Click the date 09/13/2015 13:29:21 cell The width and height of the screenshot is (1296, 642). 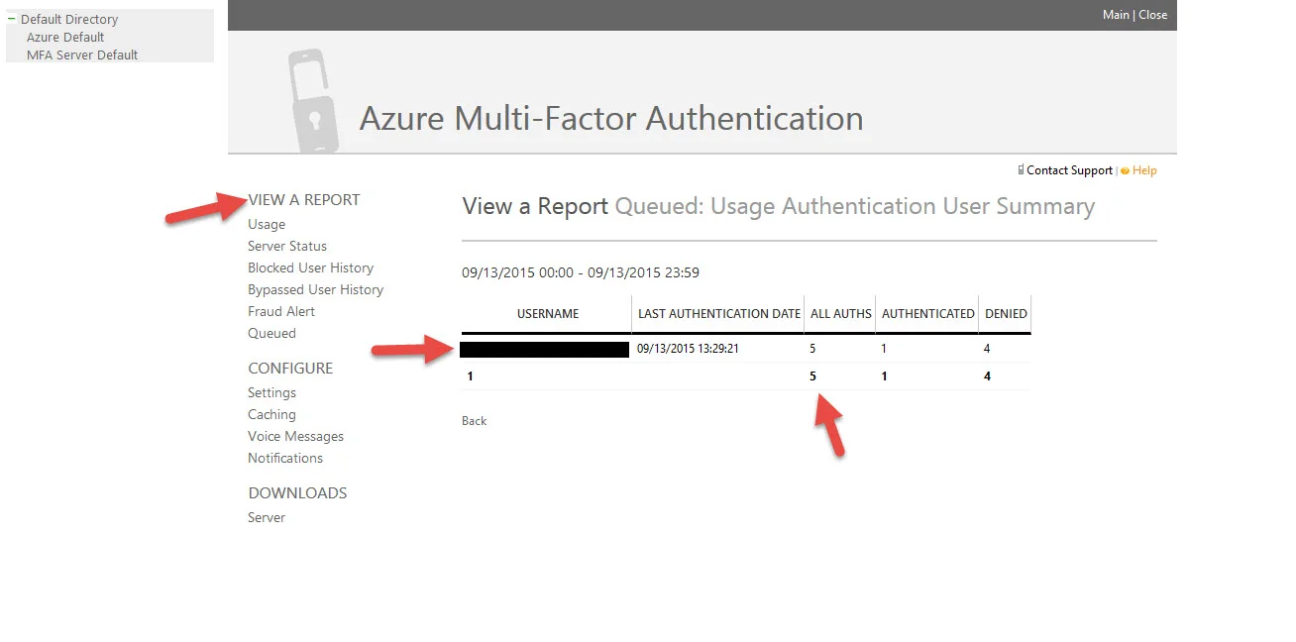(x=688, y=349)
